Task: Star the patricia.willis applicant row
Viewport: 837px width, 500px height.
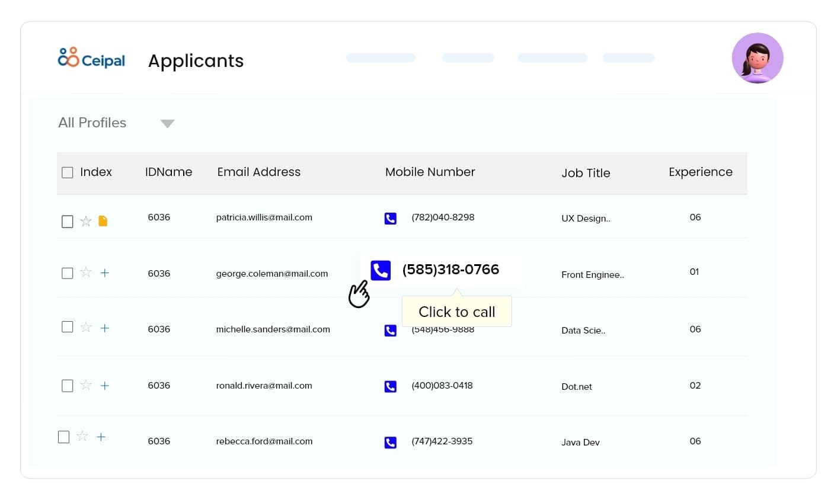Action: pyautogui.click(x=86, y=221)
